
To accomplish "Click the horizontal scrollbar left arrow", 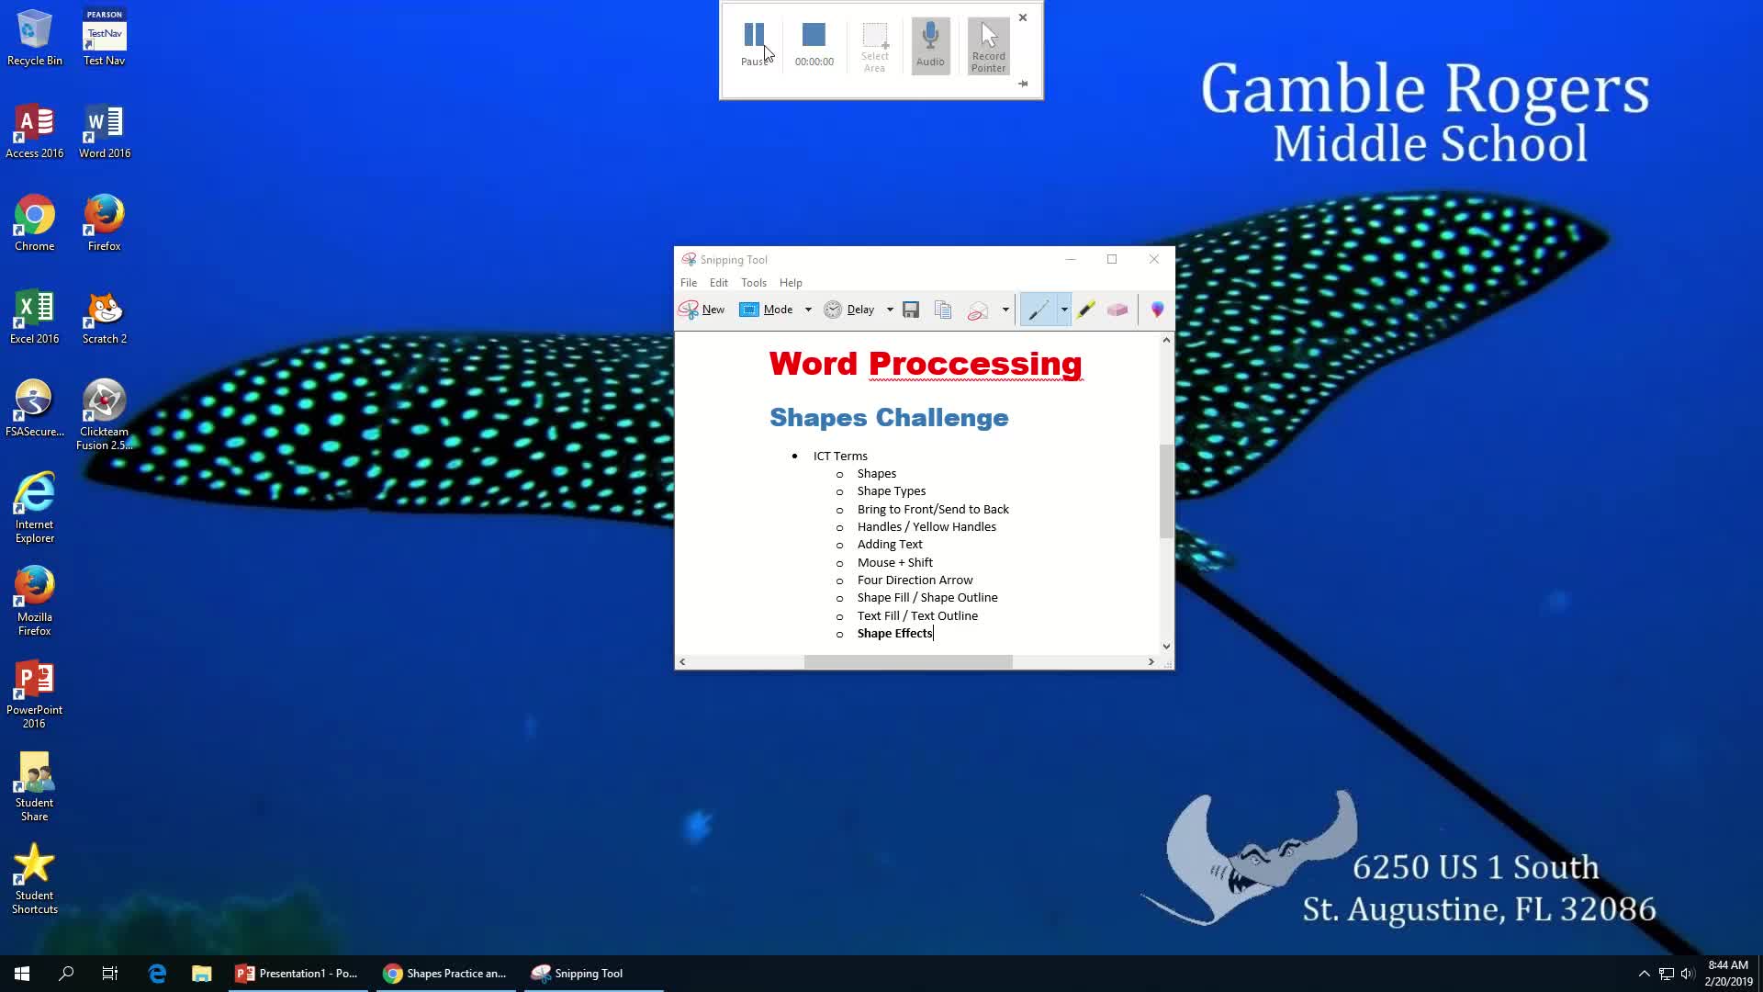I will [682, 662].
